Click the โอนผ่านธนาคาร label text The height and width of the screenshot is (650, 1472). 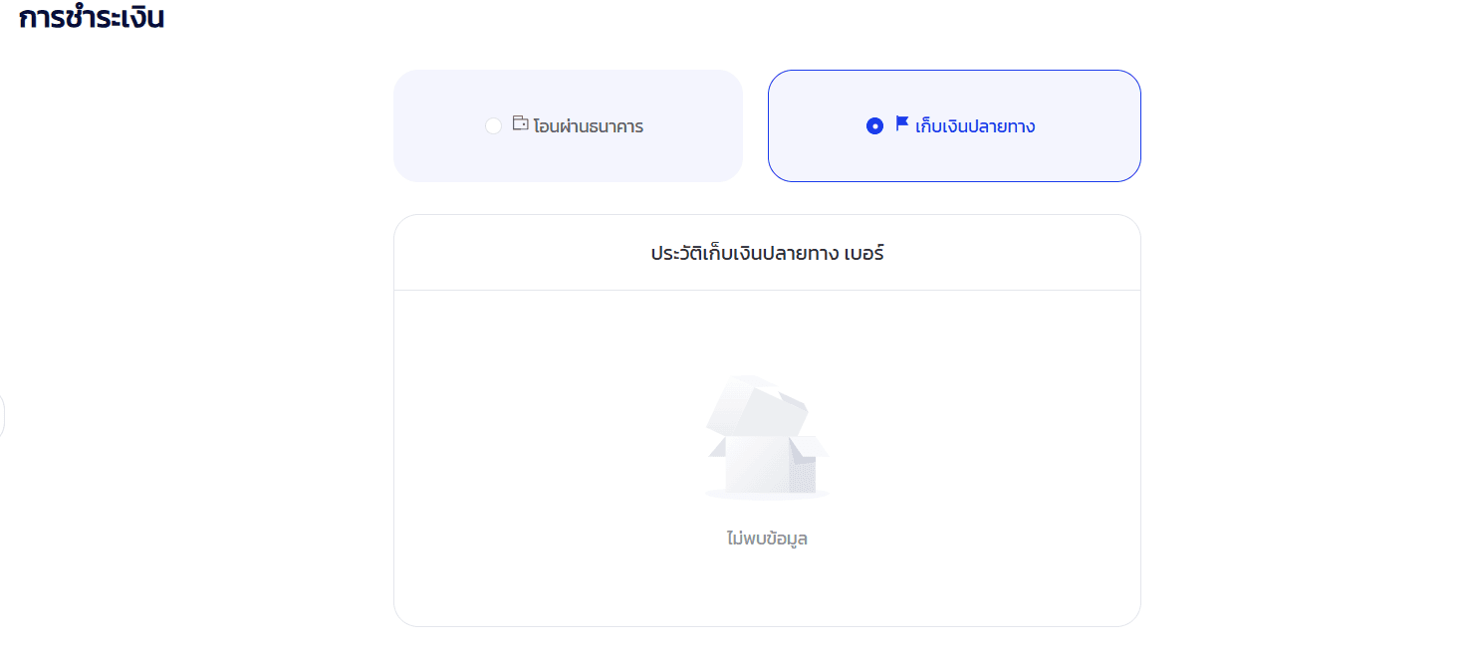tap(588, 126)
